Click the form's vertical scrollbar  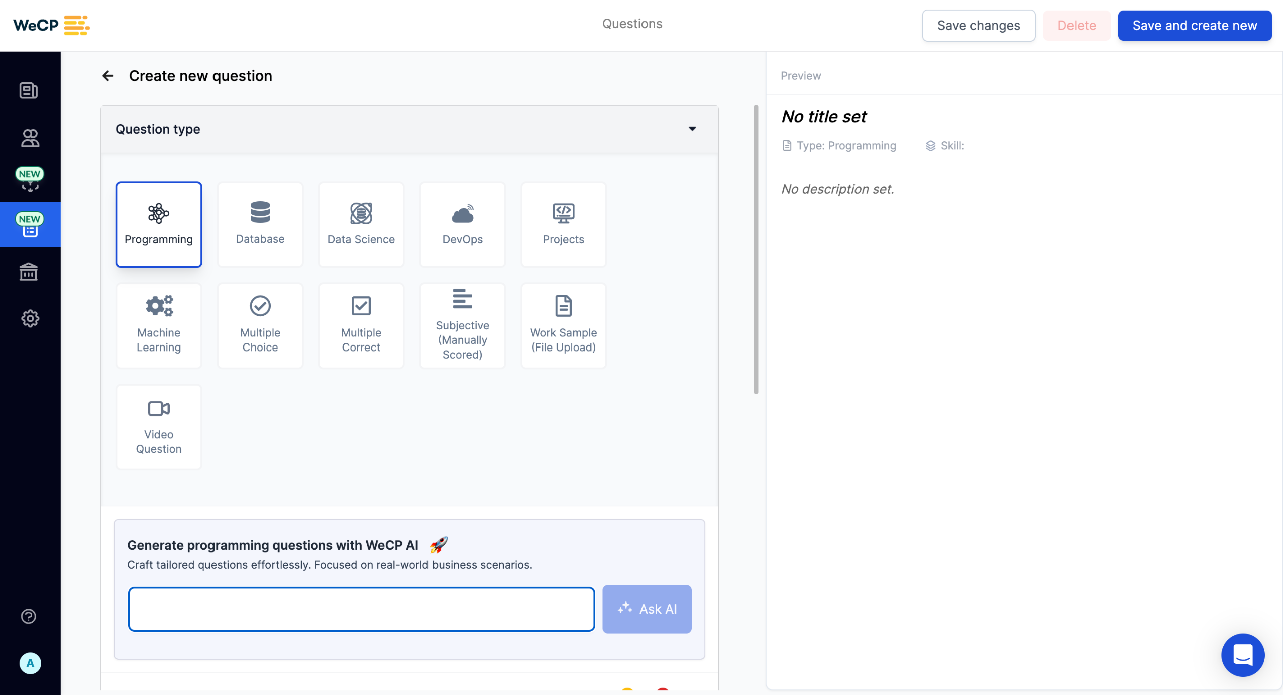click(756, 249)
